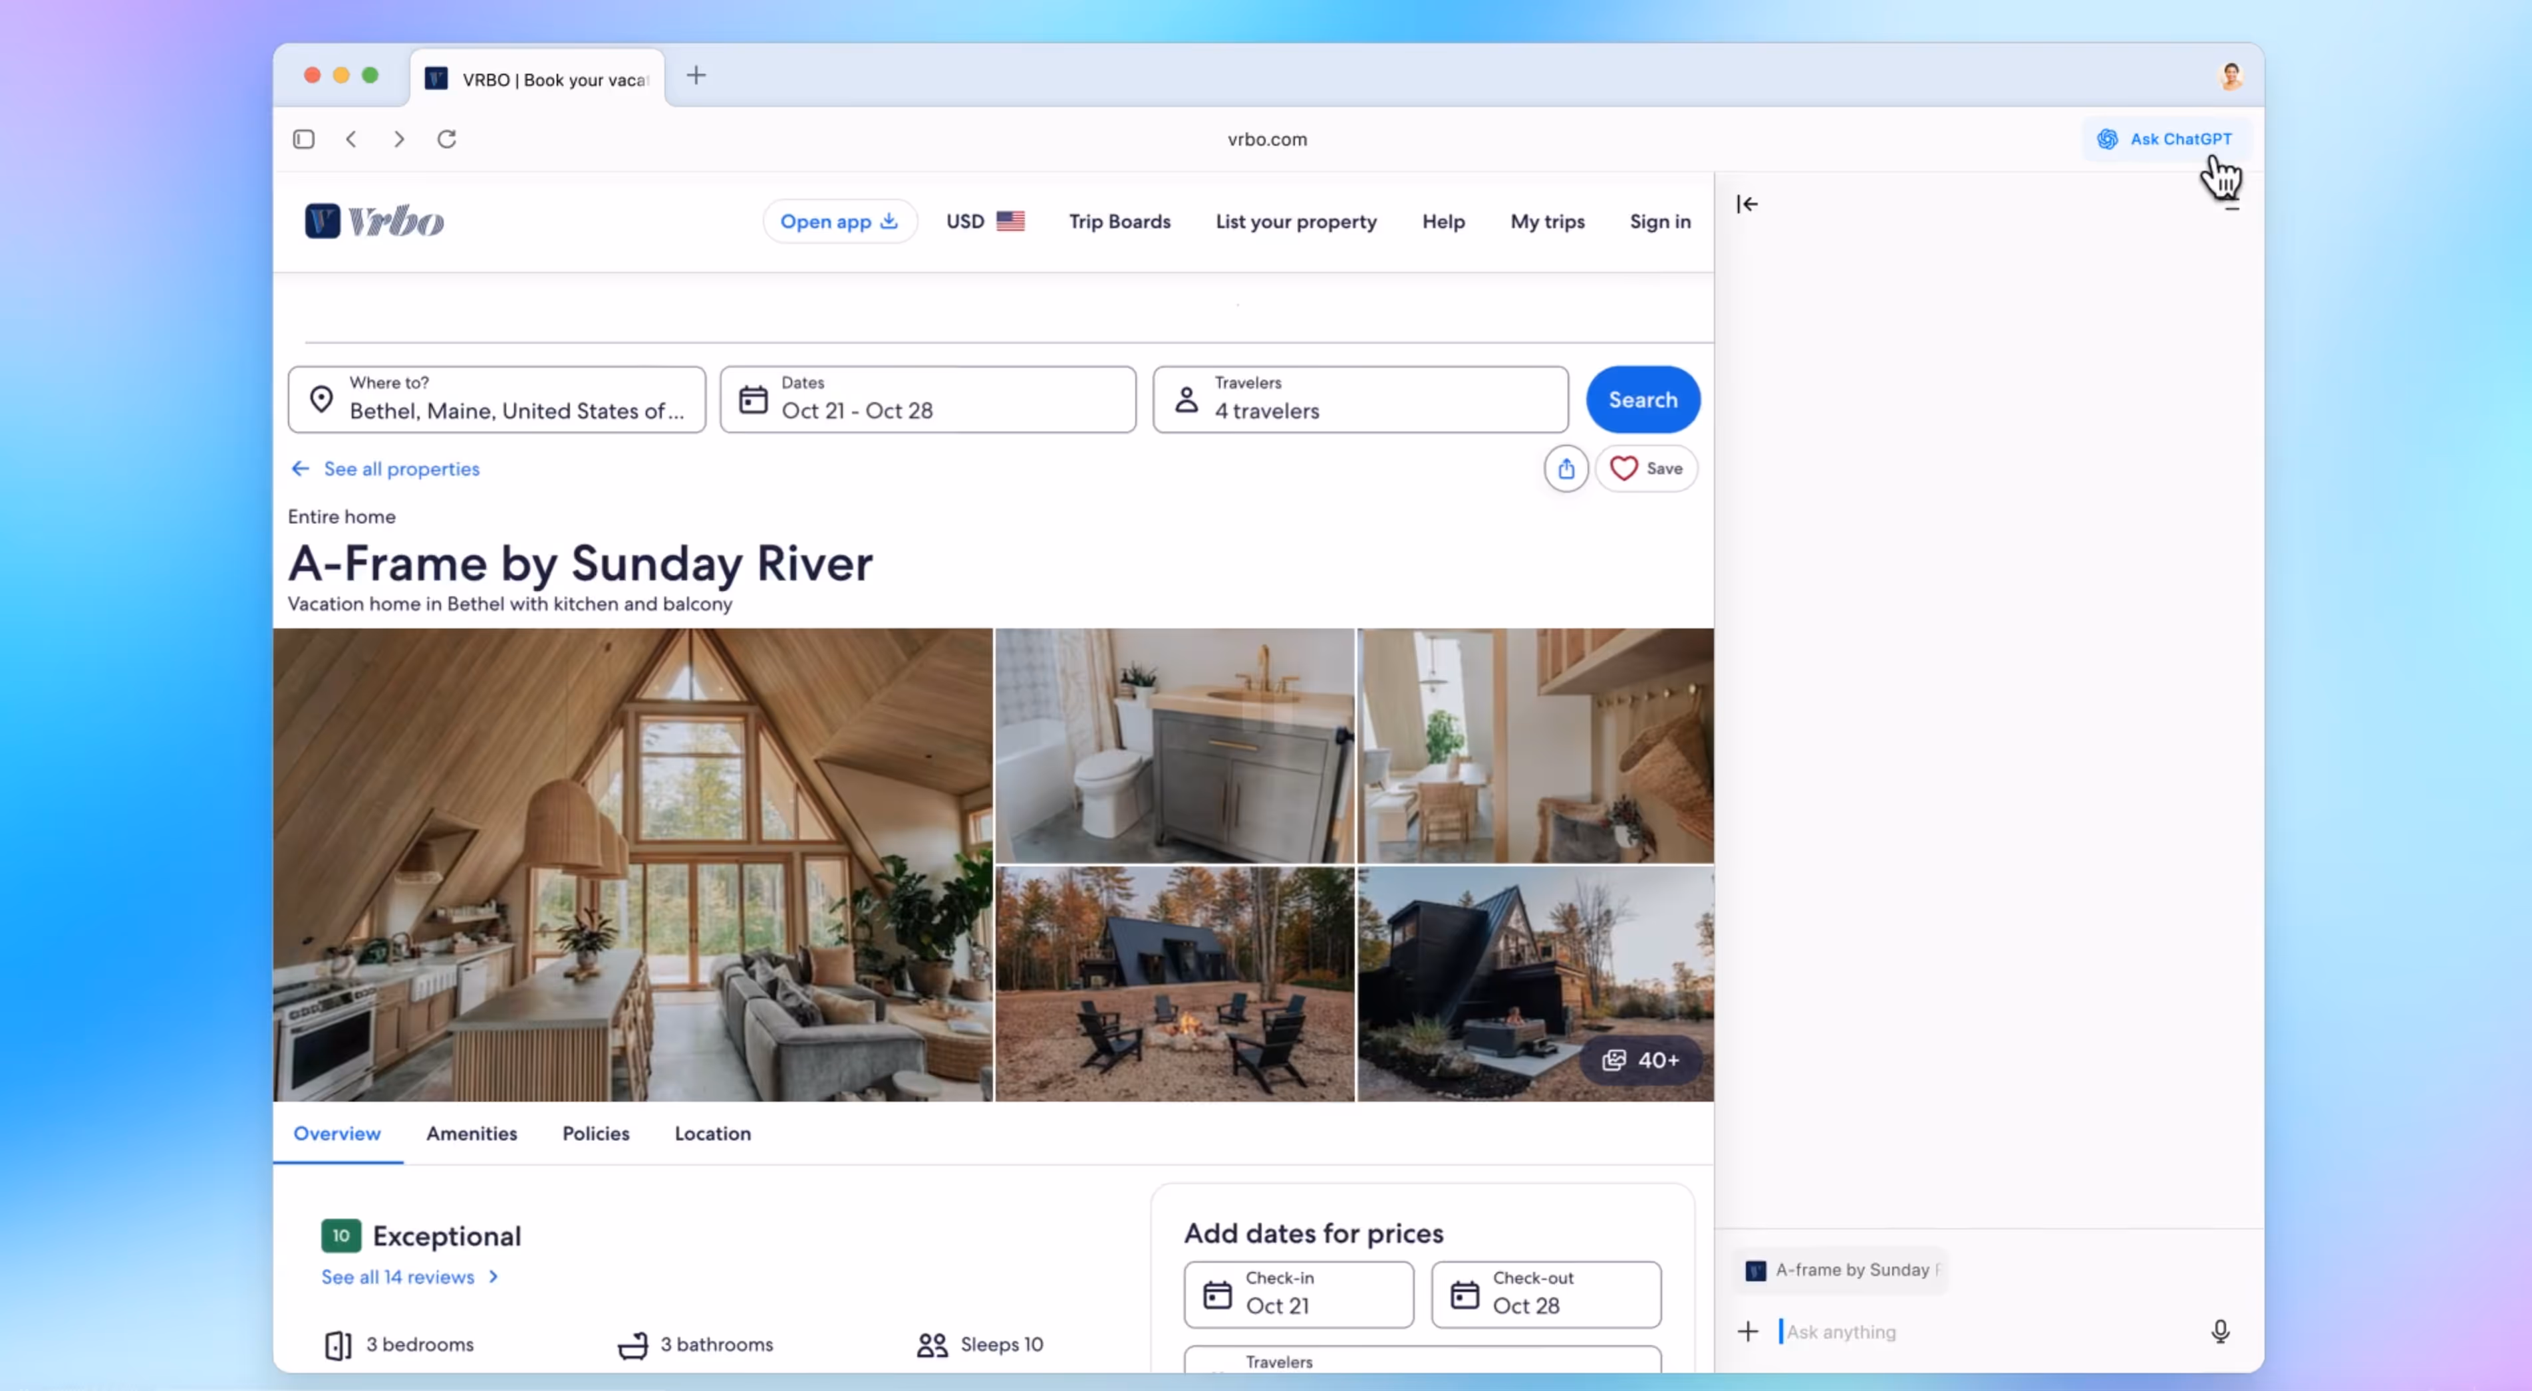Open the fire pit exterior photo thumbnail
2532x1391 pixels.
coord(1174,982)
